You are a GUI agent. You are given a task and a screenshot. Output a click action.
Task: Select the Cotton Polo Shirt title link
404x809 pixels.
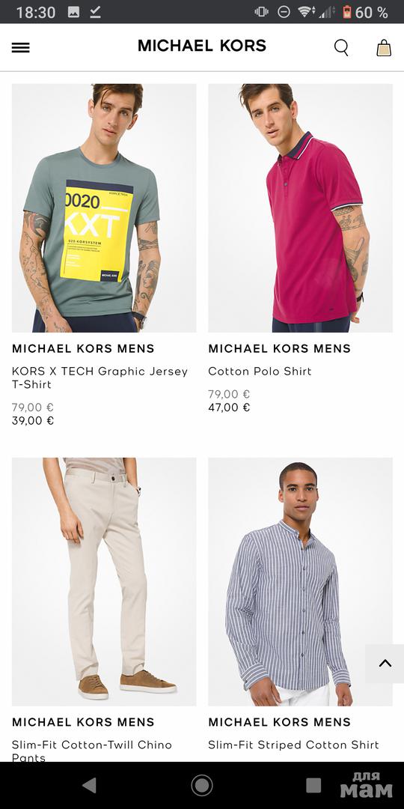coord(260,371)
